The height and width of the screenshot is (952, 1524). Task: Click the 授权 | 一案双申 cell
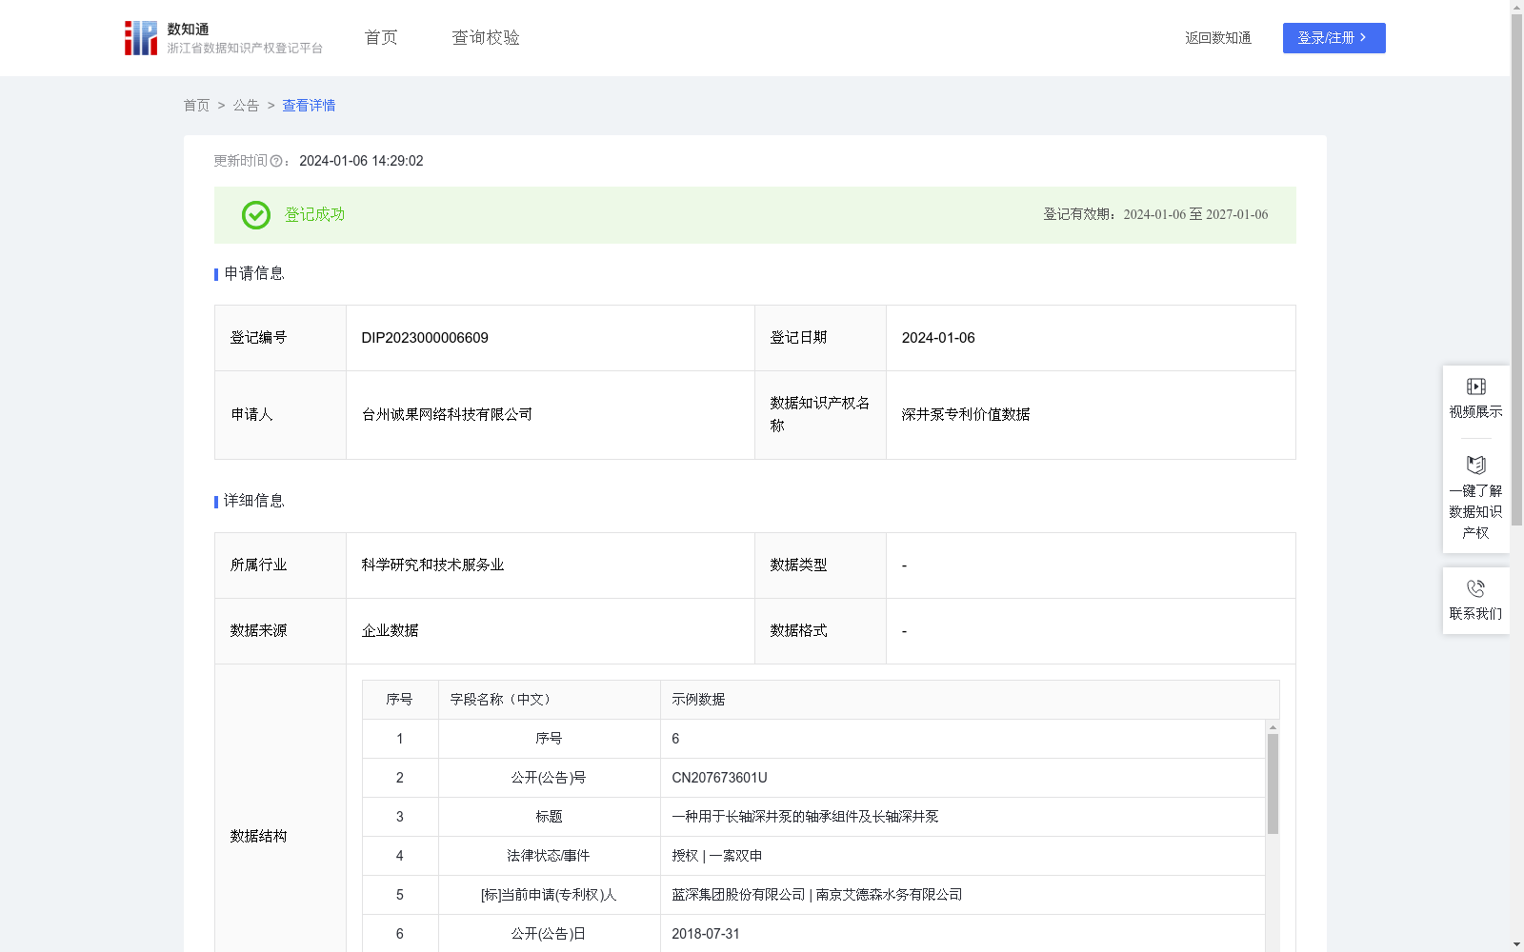coord(716,856)
